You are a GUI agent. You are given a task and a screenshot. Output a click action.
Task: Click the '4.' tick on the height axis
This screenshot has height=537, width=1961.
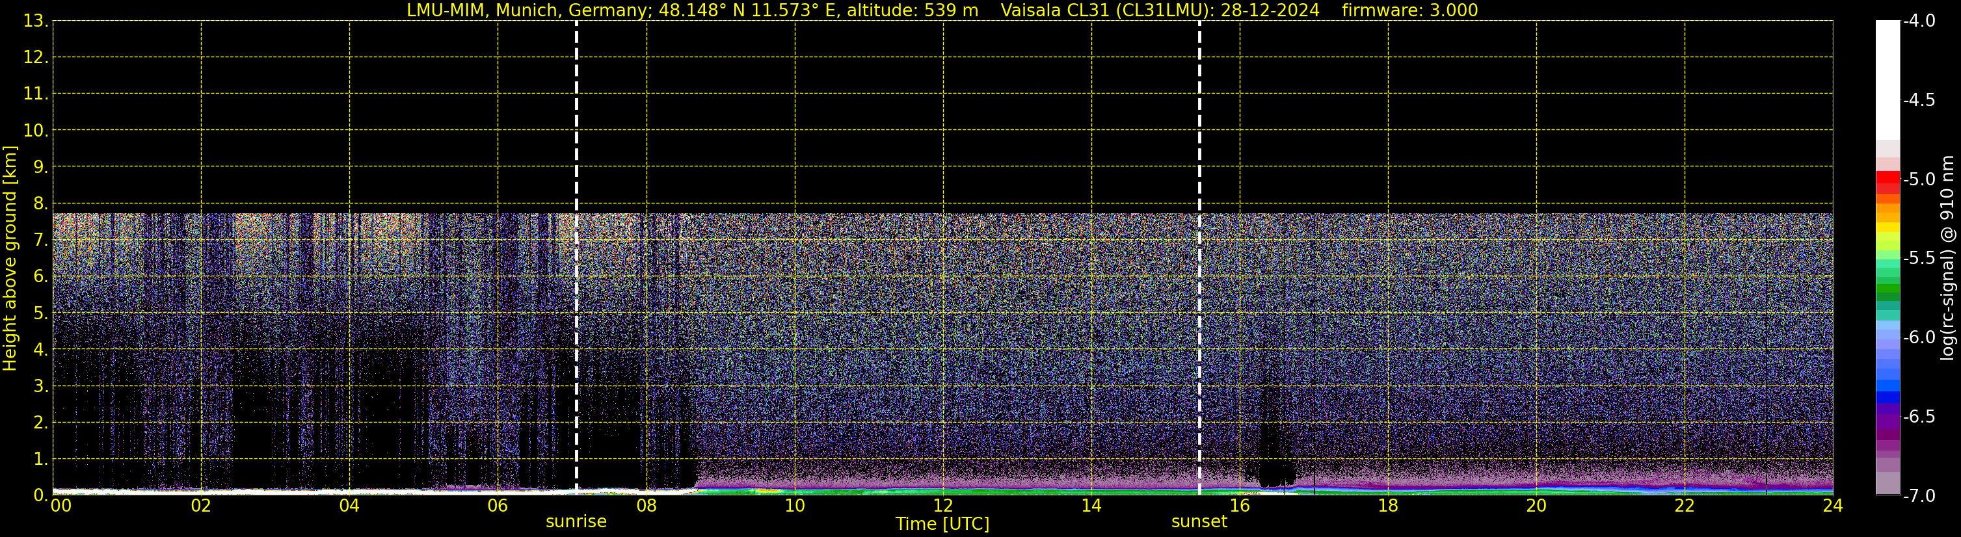(40, 349)
